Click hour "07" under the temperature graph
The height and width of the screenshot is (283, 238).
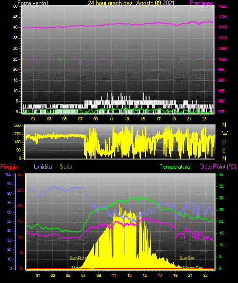pos(83,275)
